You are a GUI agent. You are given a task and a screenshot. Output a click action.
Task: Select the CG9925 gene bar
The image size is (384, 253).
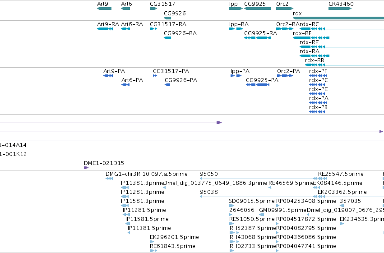pos(257,9)
